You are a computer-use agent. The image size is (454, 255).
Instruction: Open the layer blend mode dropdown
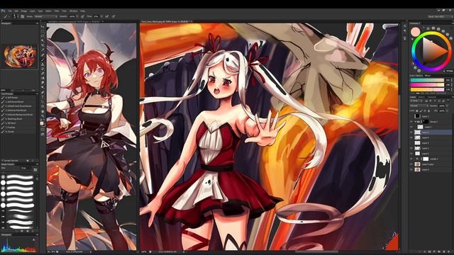coord(419,106)
